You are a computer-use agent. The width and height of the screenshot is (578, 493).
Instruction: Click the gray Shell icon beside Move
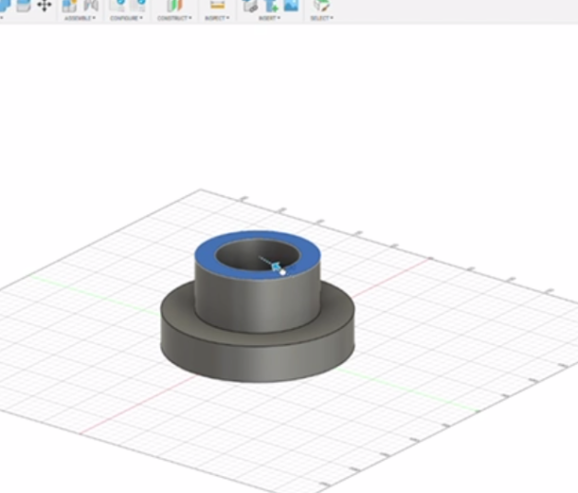(x=24, y=5)
